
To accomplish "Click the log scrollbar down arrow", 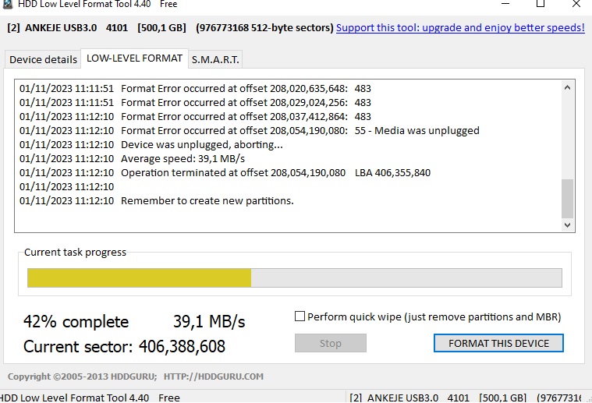I will [x=568, y=224].
